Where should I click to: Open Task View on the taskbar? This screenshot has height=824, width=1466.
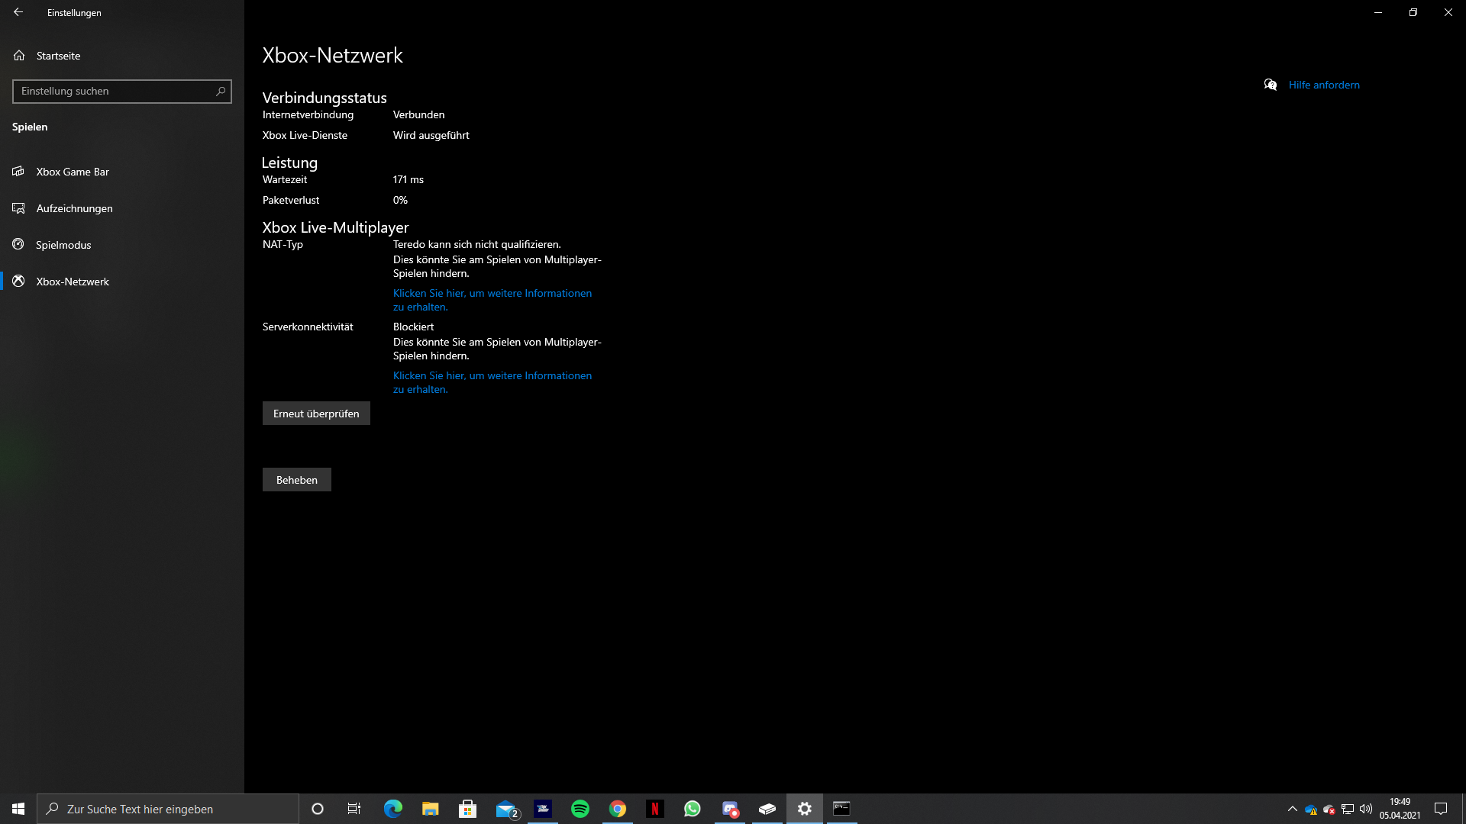[x=354, y=809]
